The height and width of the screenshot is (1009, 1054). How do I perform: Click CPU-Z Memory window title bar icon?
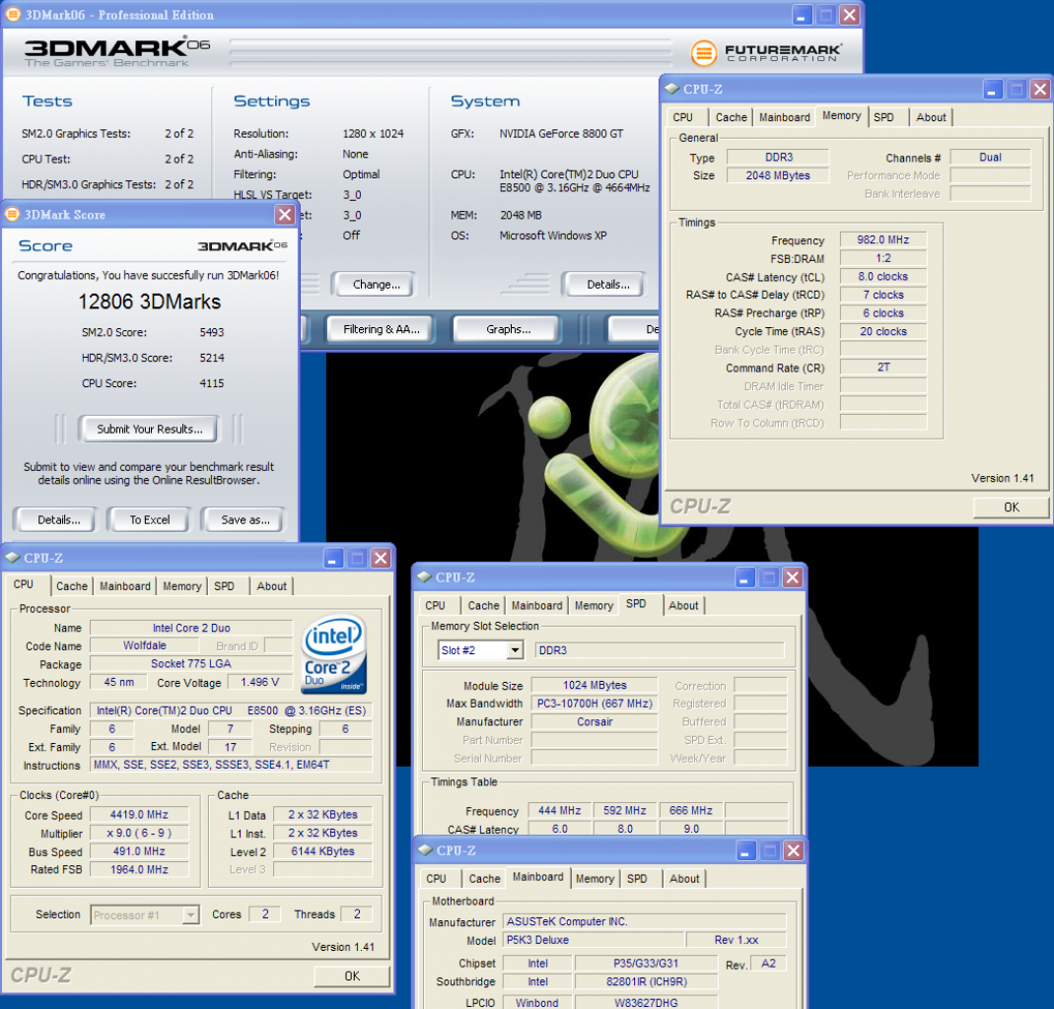pyautogui.click(x=671, y=89)
